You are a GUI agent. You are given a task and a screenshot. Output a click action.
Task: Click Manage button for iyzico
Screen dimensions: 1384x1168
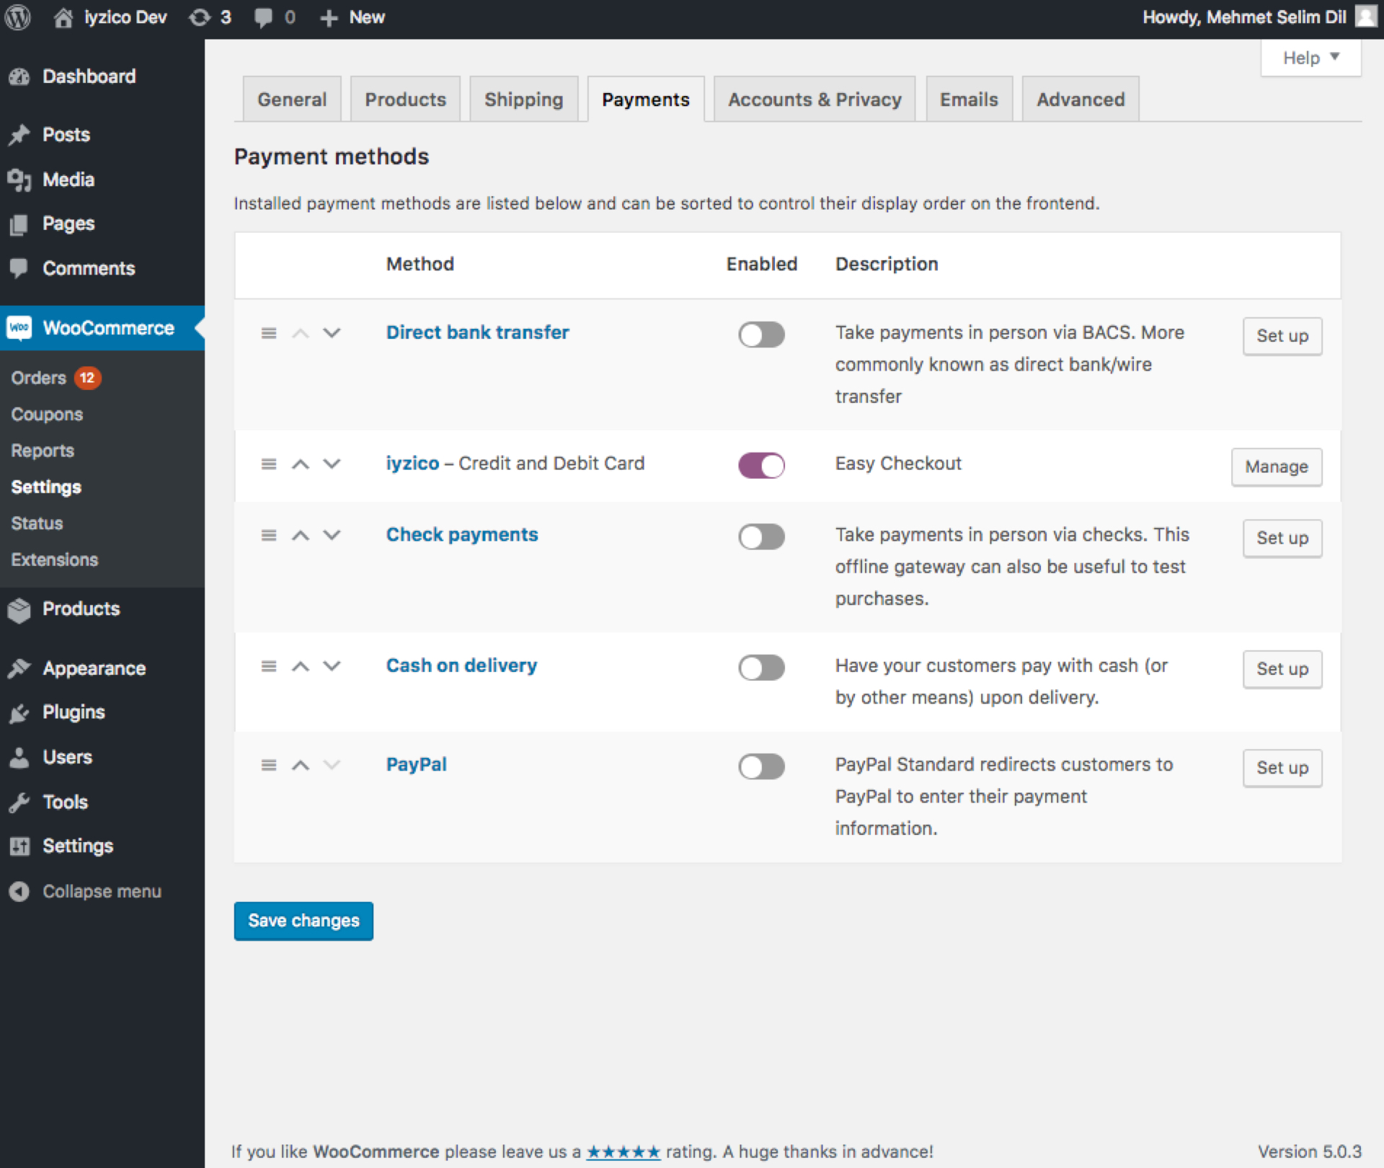pyautogui.click(x=1276, y=467)
